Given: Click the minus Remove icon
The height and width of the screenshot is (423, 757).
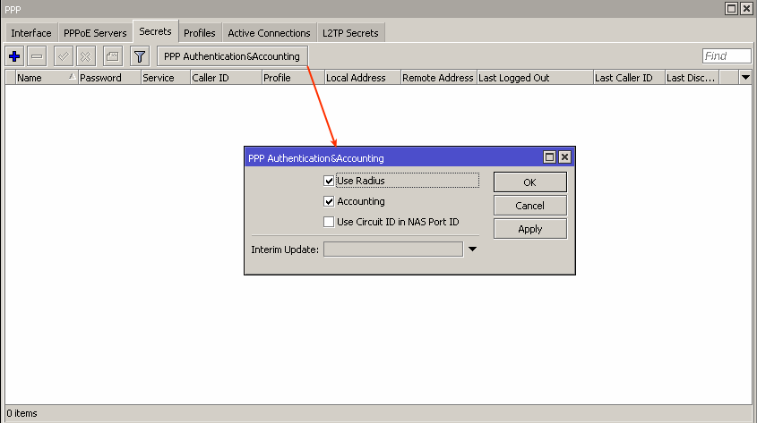Looking at the screenshot, I should click(x=37, y=56).
